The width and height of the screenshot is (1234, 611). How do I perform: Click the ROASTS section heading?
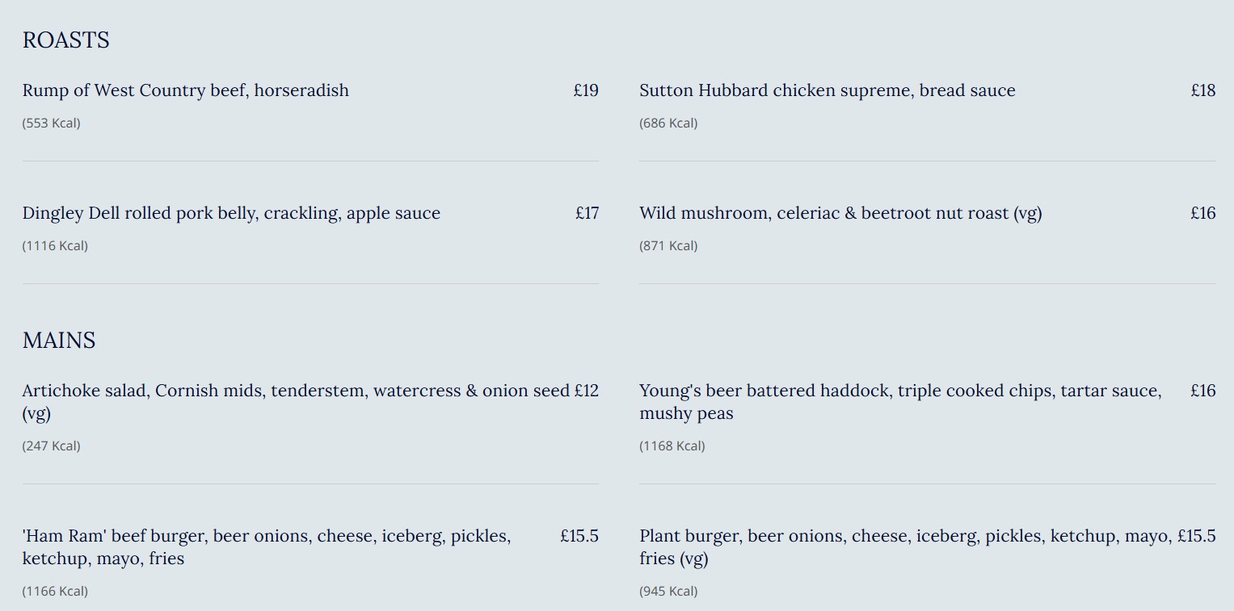(x=65, y=40)
